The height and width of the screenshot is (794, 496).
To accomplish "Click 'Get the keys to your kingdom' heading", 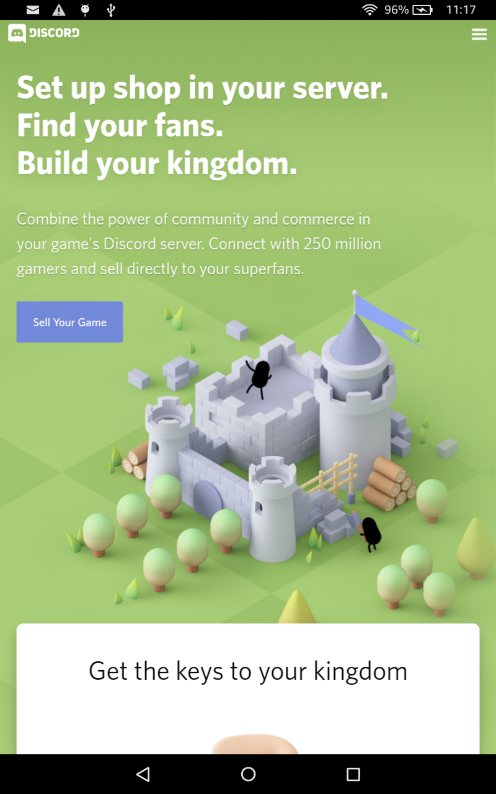I will (x=248, y=671).
